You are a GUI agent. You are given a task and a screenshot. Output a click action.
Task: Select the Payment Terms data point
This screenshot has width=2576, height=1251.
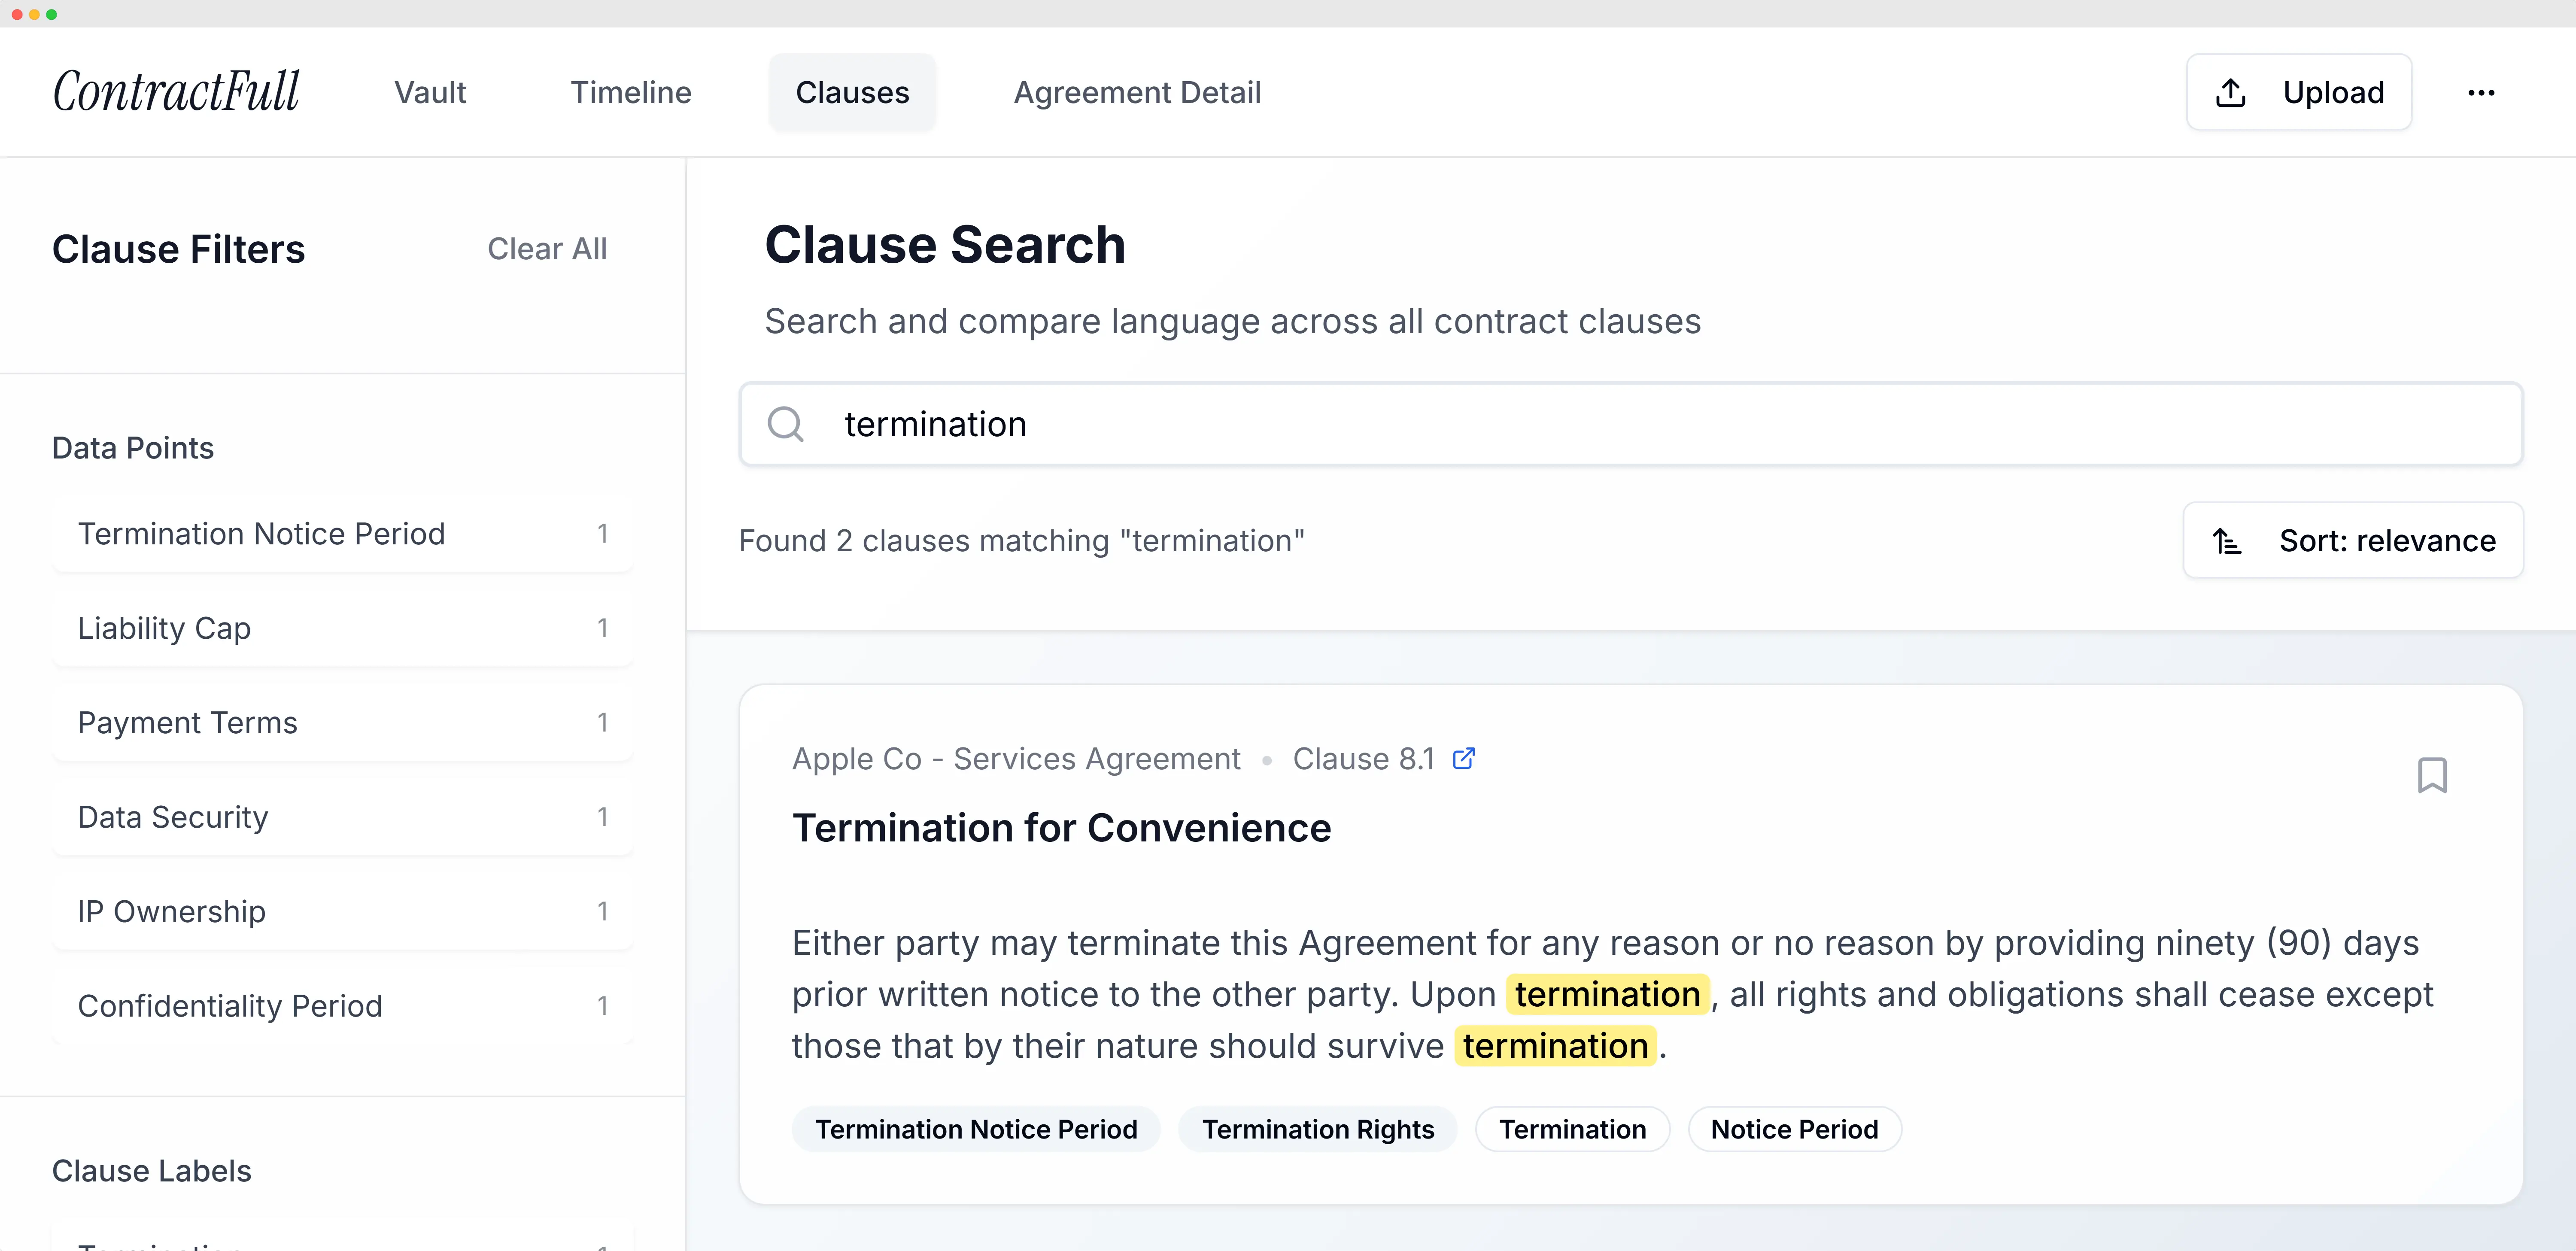pyautogui.click(x=342, y=723)
